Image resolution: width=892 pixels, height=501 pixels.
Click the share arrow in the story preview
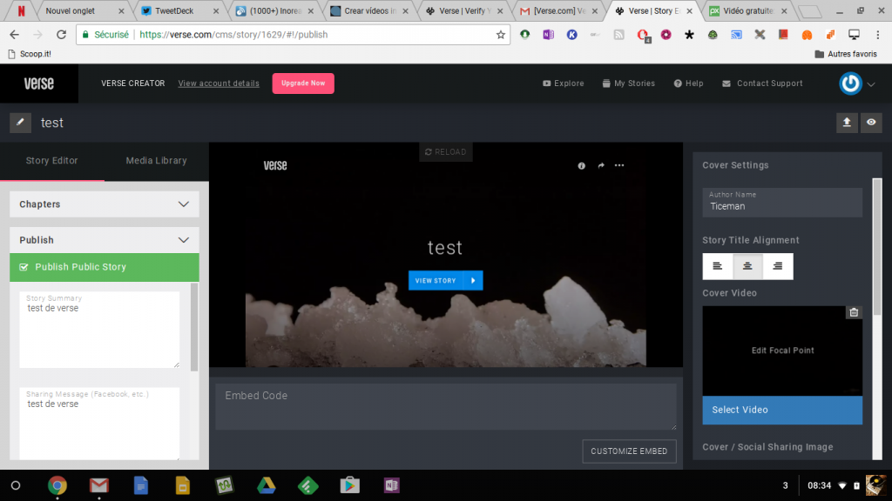tap(600, 165)
